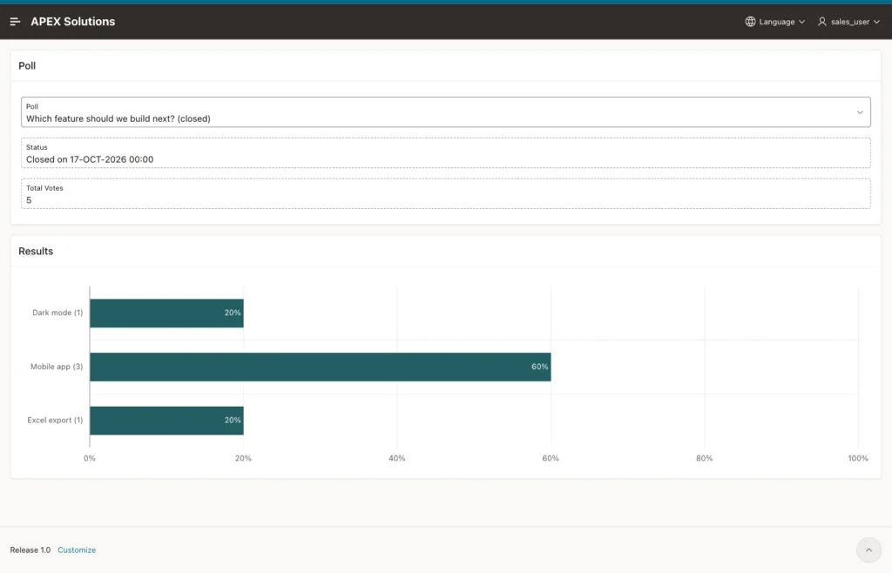Click the Dark mode (1) axis label
Screen dimensions: 892x573
click(57, 313)
